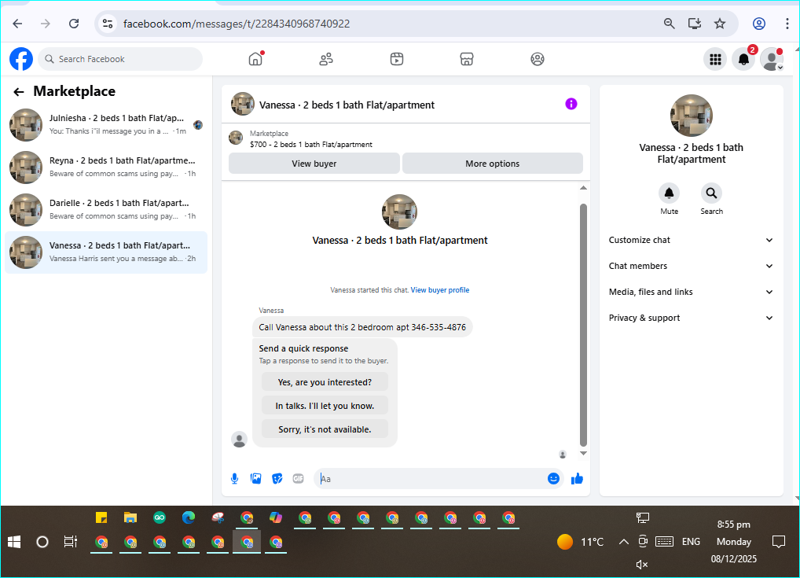Send quick response 'Sorry, it's not available.'
The width and height of the screenshot is (800, 578).
[x=325, y=429]
